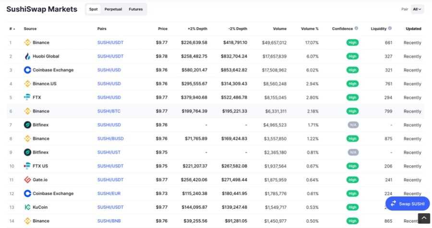
Task: Switch to the Perpetual tab
Action: [113, 9]
